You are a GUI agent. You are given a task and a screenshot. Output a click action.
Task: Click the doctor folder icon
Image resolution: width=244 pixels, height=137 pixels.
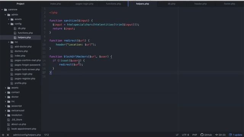click(x=9, y=97)
